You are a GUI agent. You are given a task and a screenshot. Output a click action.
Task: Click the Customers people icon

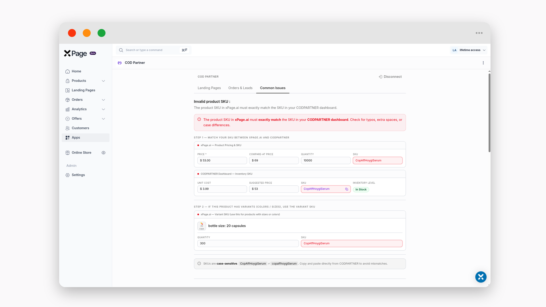coord(67,128)
